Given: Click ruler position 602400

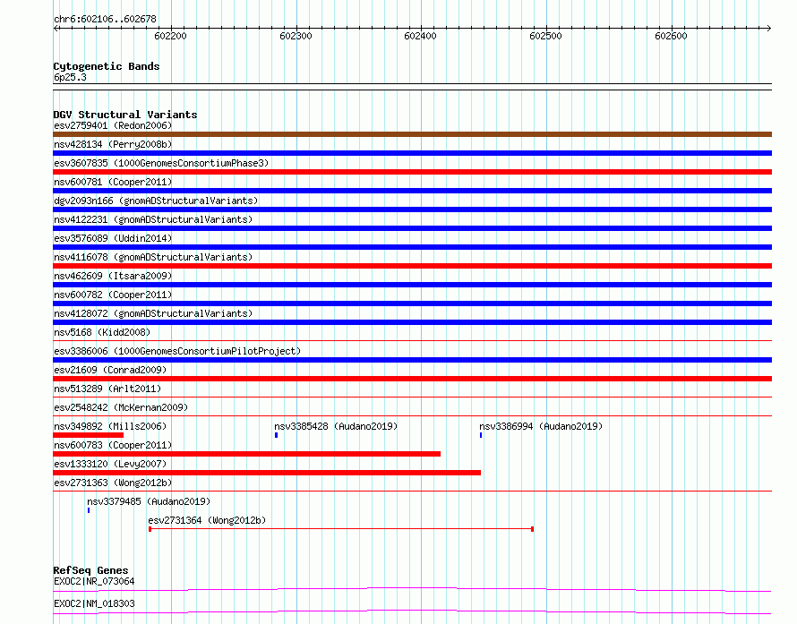Looking at the screenshot, I should point(420,36).
